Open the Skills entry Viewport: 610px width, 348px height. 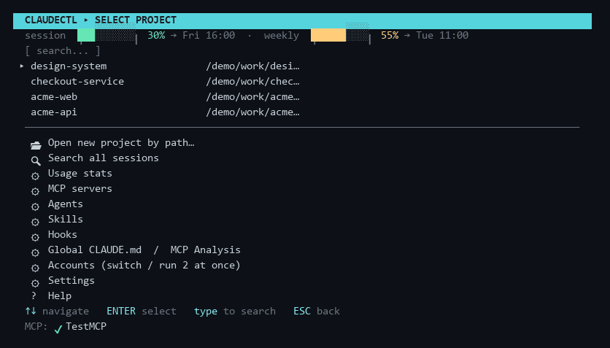(66, 220)
